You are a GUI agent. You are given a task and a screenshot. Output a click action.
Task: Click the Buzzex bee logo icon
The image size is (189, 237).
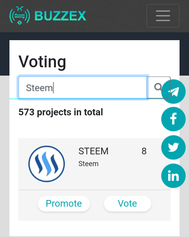(x=20, y=16)
